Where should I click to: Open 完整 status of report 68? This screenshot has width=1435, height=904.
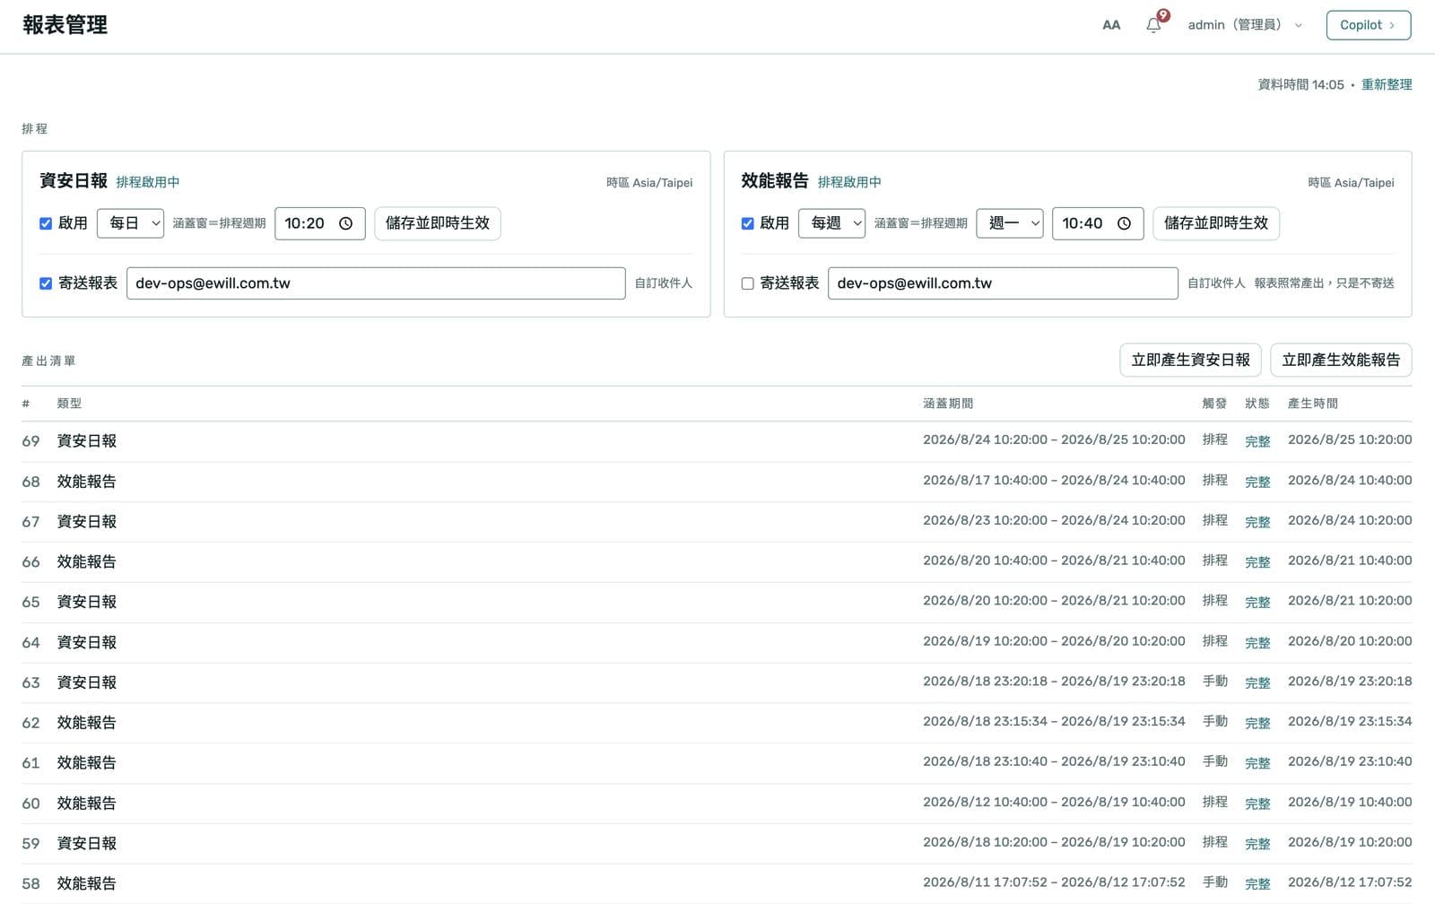(x=1257, y=482)
